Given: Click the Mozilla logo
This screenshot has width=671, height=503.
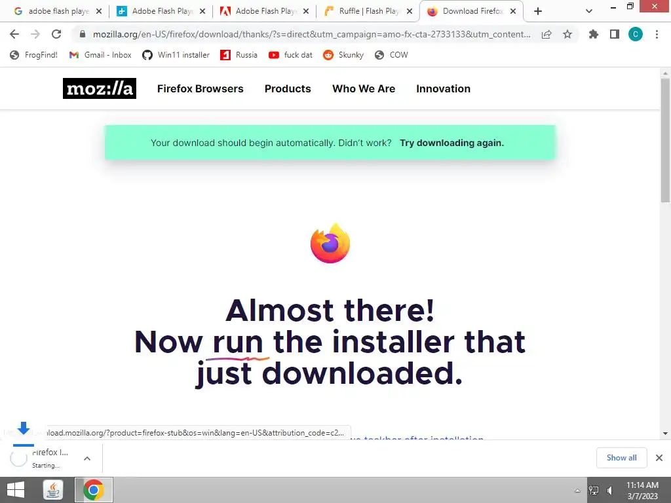Looking at the screenshot, I should click(100, 88).
